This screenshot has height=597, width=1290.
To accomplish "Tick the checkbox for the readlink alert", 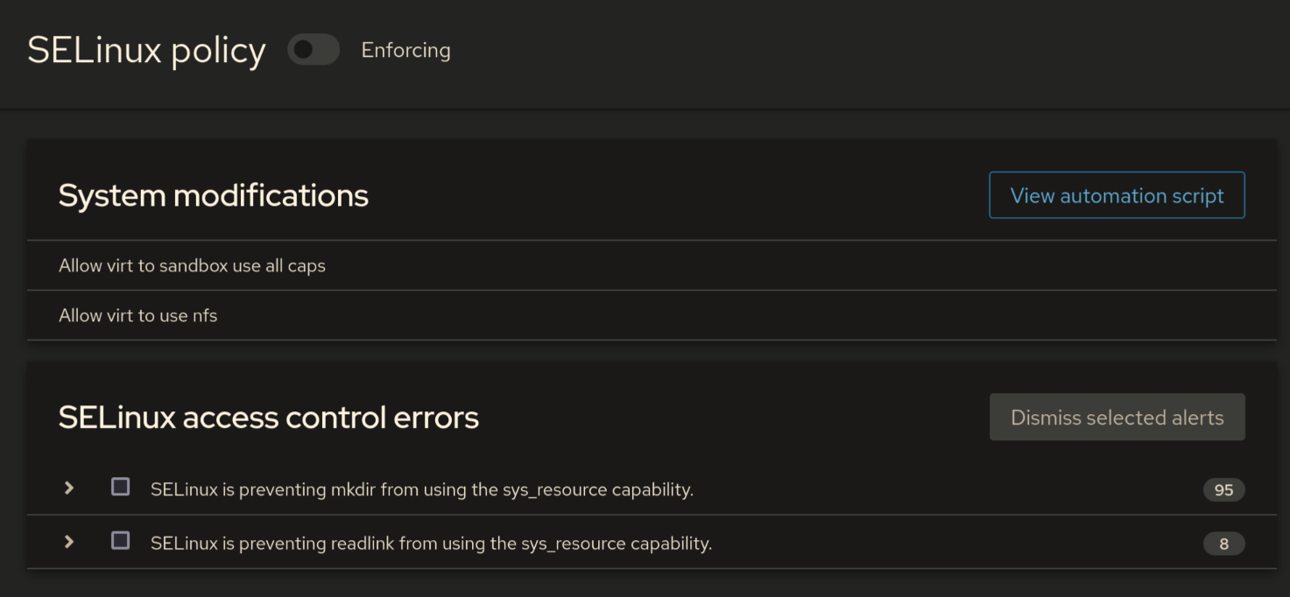I will [121, 541].
